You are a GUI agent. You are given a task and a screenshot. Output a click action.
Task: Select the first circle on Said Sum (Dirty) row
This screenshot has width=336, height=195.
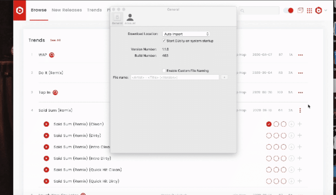pos(269,136)
